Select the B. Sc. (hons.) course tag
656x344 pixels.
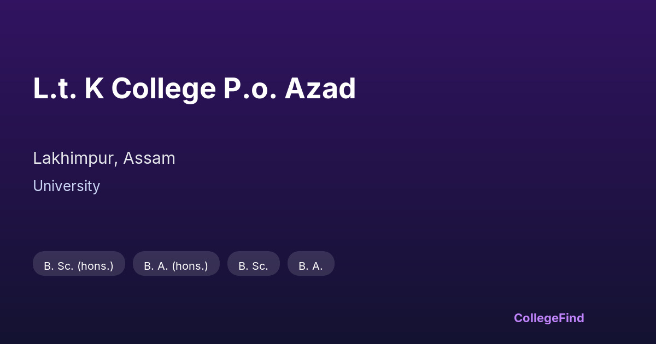tap(79, 266)
